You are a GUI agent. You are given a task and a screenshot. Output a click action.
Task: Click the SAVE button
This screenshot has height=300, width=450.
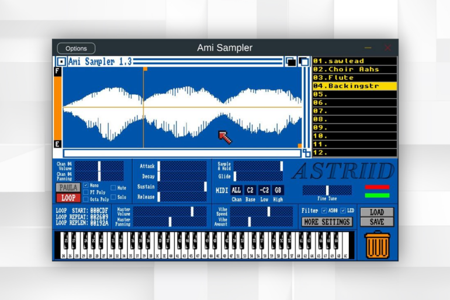point(377,222)
